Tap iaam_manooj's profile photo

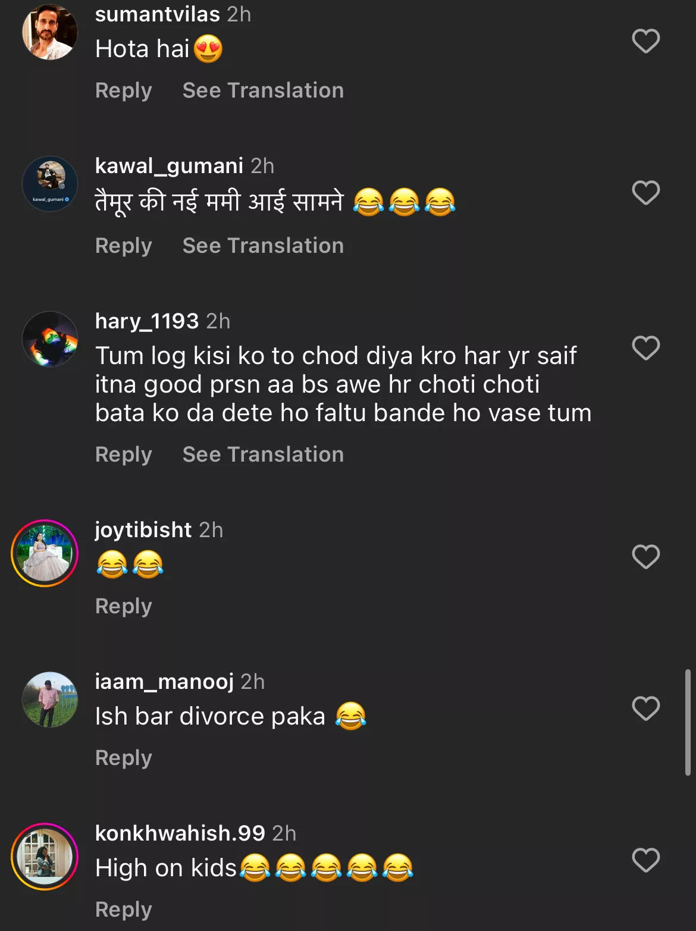[50, 700]
